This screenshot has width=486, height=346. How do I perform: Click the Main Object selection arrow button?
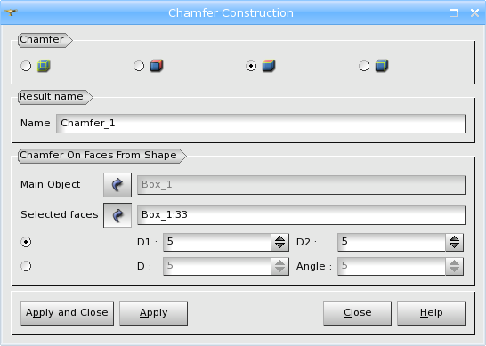click(117, 185)
